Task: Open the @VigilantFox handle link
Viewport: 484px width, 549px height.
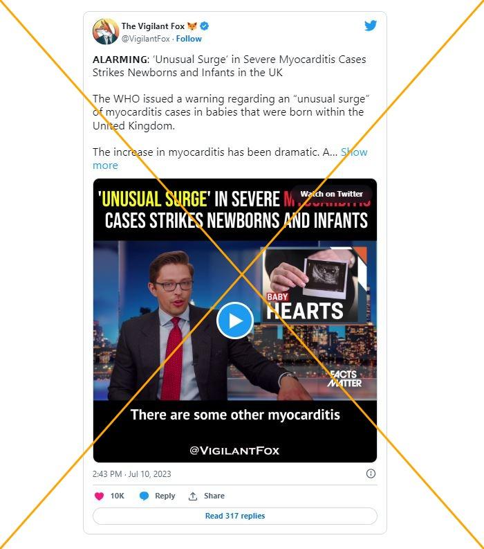Action: [145, 39]
